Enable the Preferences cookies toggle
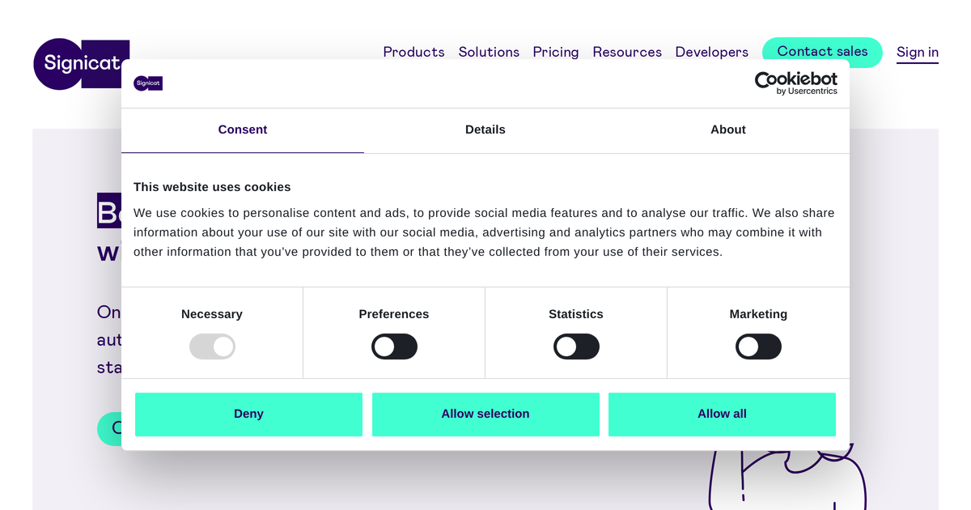The height and width of the screenshot is (510, 971). point(394,346)
